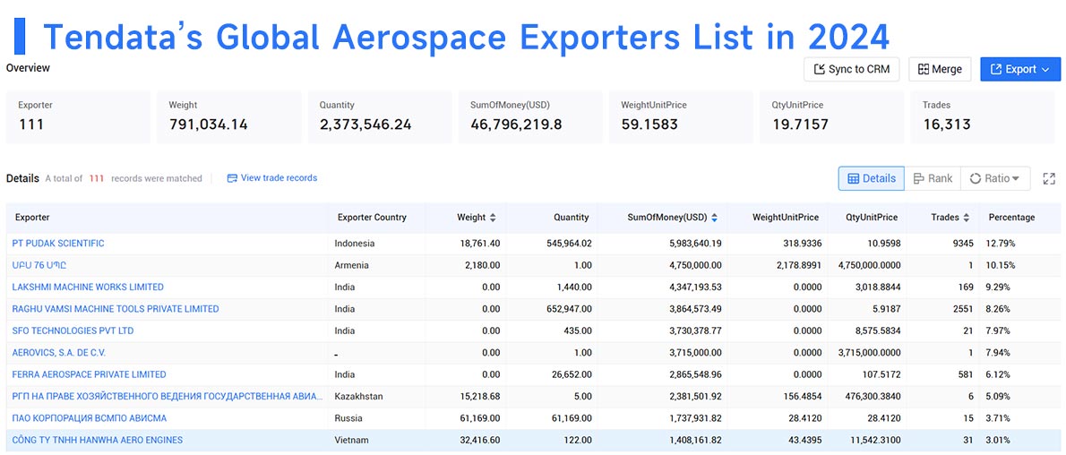1066x455 pixels.
Task: Click the QtyUnitPrice card 19.7157
Action: click(831, 117)
